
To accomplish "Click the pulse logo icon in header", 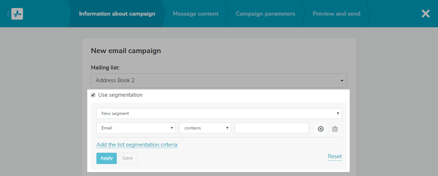I will [17, 14].
